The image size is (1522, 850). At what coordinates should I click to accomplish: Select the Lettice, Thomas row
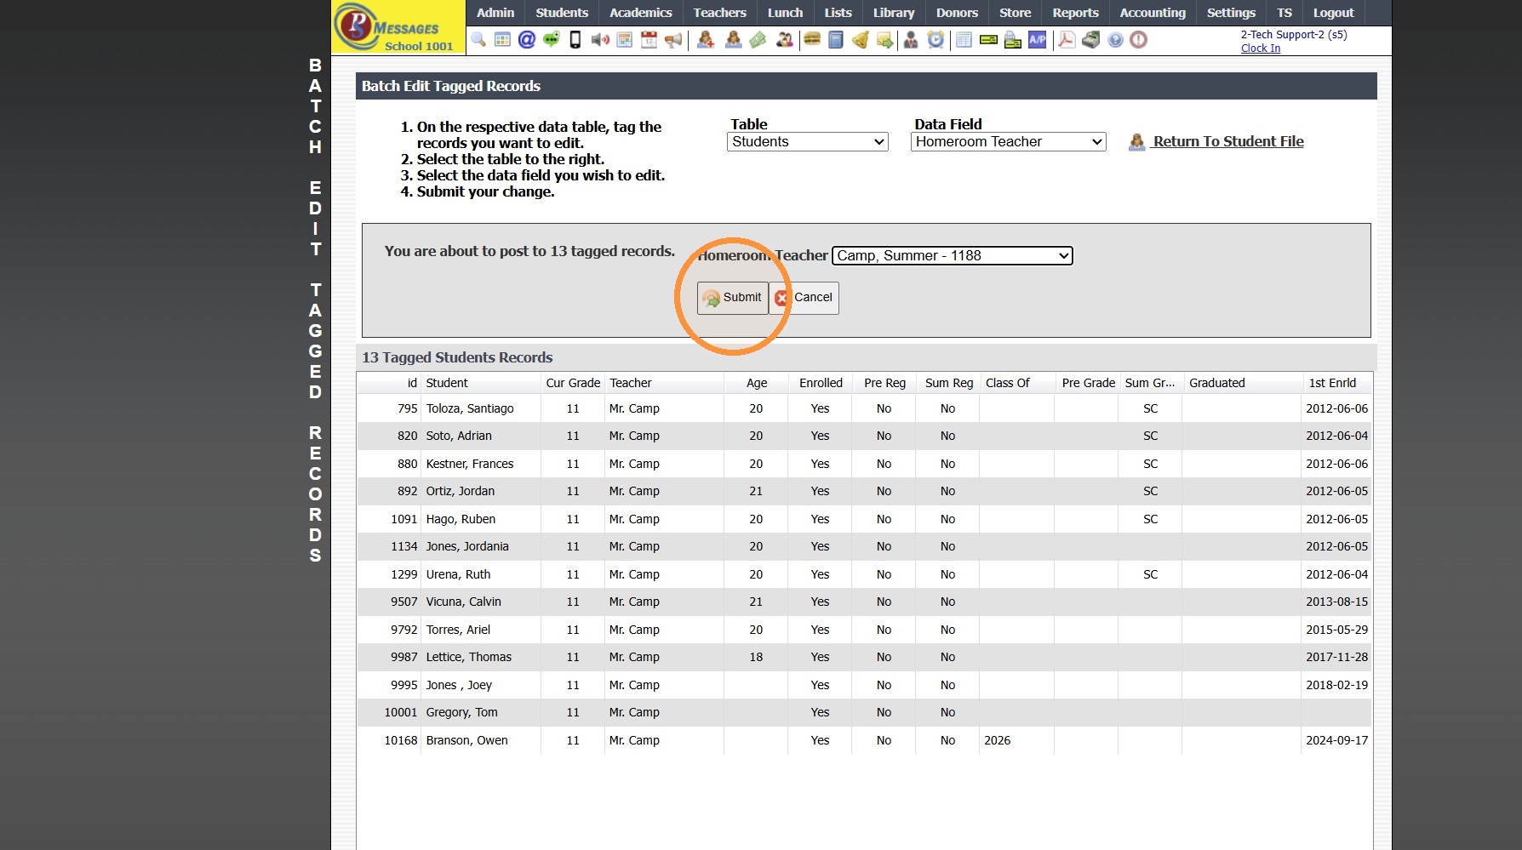[x=864, y=657]
